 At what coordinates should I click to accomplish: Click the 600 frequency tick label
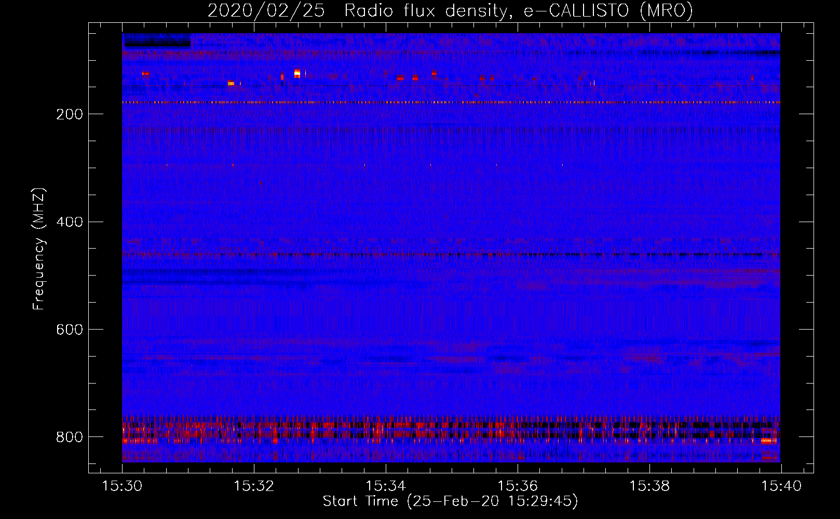coord(70,330)
